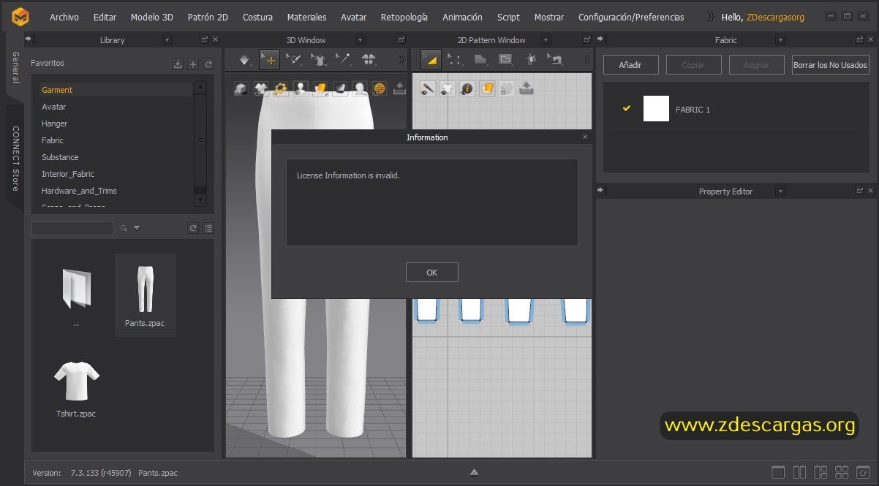
Task: Toggle 2D garment display shirt icon
Action: click(448, 89)
